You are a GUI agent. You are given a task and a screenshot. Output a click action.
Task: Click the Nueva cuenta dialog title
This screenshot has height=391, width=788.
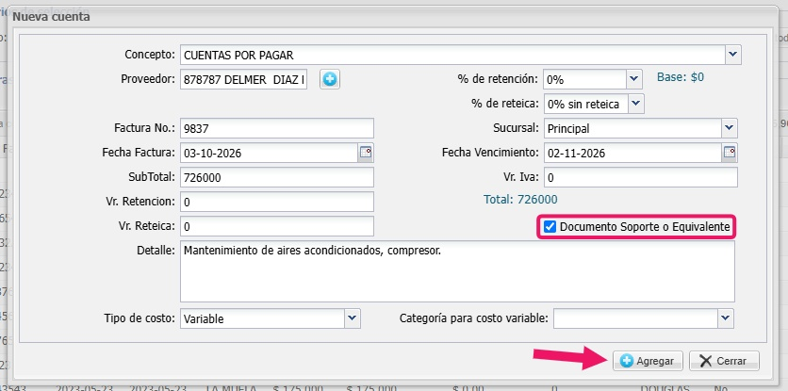coord(51,17)
